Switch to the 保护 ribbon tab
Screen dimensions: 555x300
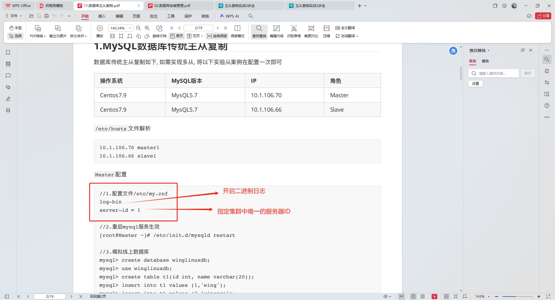(188, 16)
